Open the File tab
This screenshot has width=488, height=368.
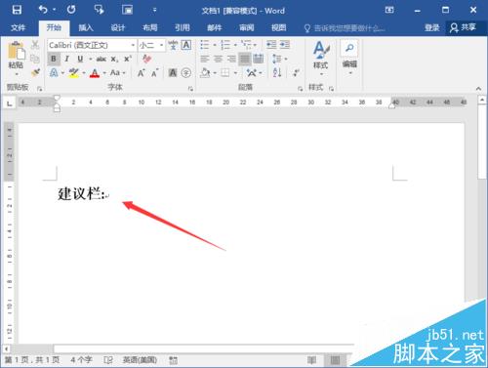[x=18, y=27]
